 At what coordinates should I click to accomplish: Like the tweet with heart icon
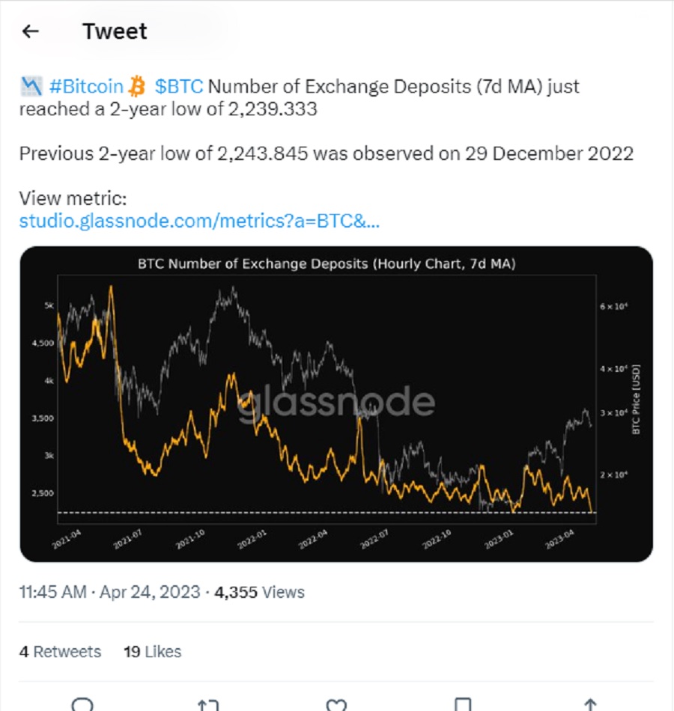336,705
